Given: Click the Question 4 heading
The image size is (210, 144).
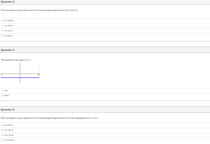Looking at the screenshot, I should [x=7, y=50].
